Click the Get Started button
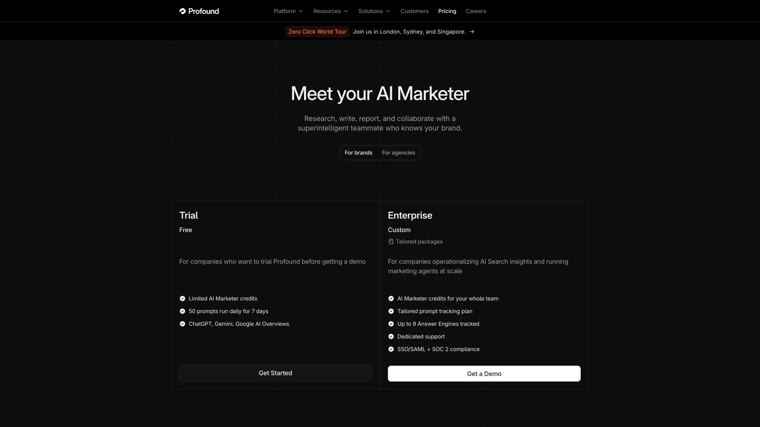Screen dimensions: 760x427 tap(275, 373)
